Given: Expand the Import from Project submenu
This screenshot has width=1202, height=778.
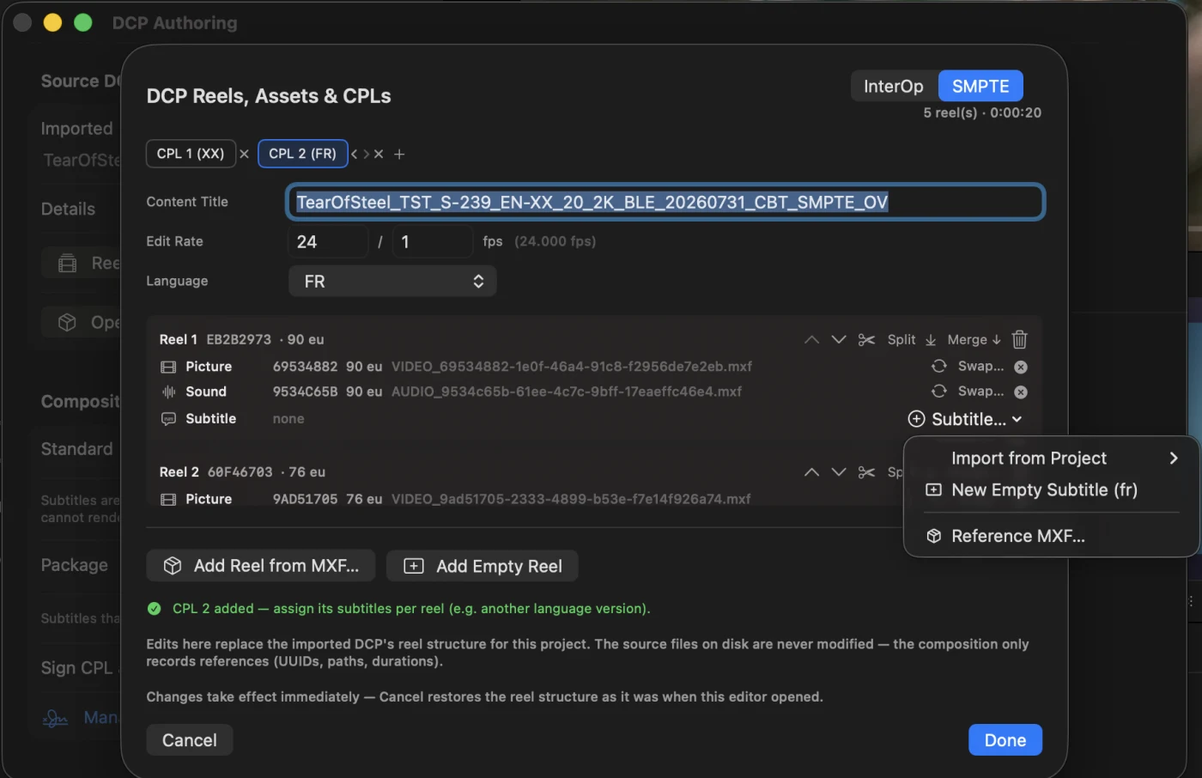Looking at the screenshot, I should [x=1051, y=459].
